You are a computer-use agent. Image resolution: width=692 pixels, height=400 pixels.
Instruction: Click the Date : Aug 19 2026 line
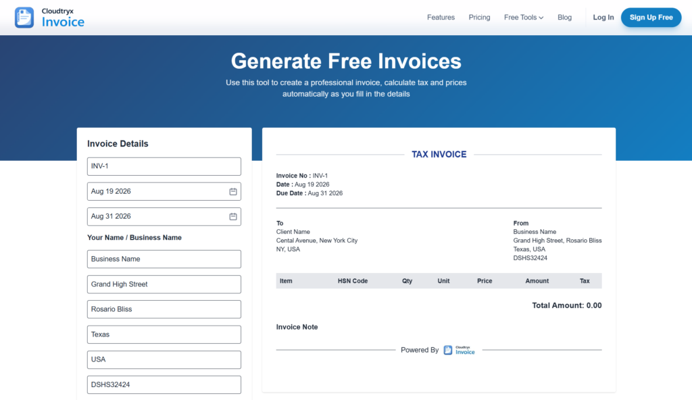[303, 184]
